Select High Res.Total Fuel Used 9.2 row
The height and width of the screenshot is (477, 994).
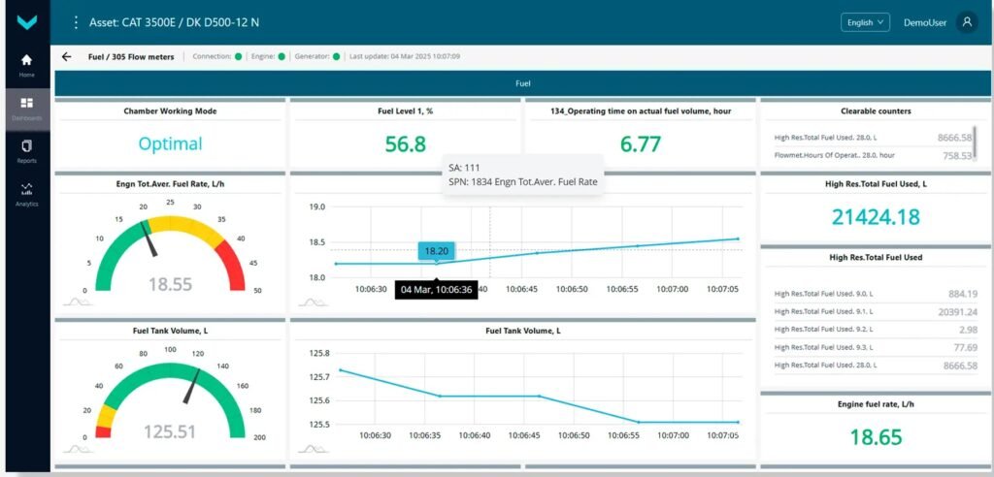point(876,330)
